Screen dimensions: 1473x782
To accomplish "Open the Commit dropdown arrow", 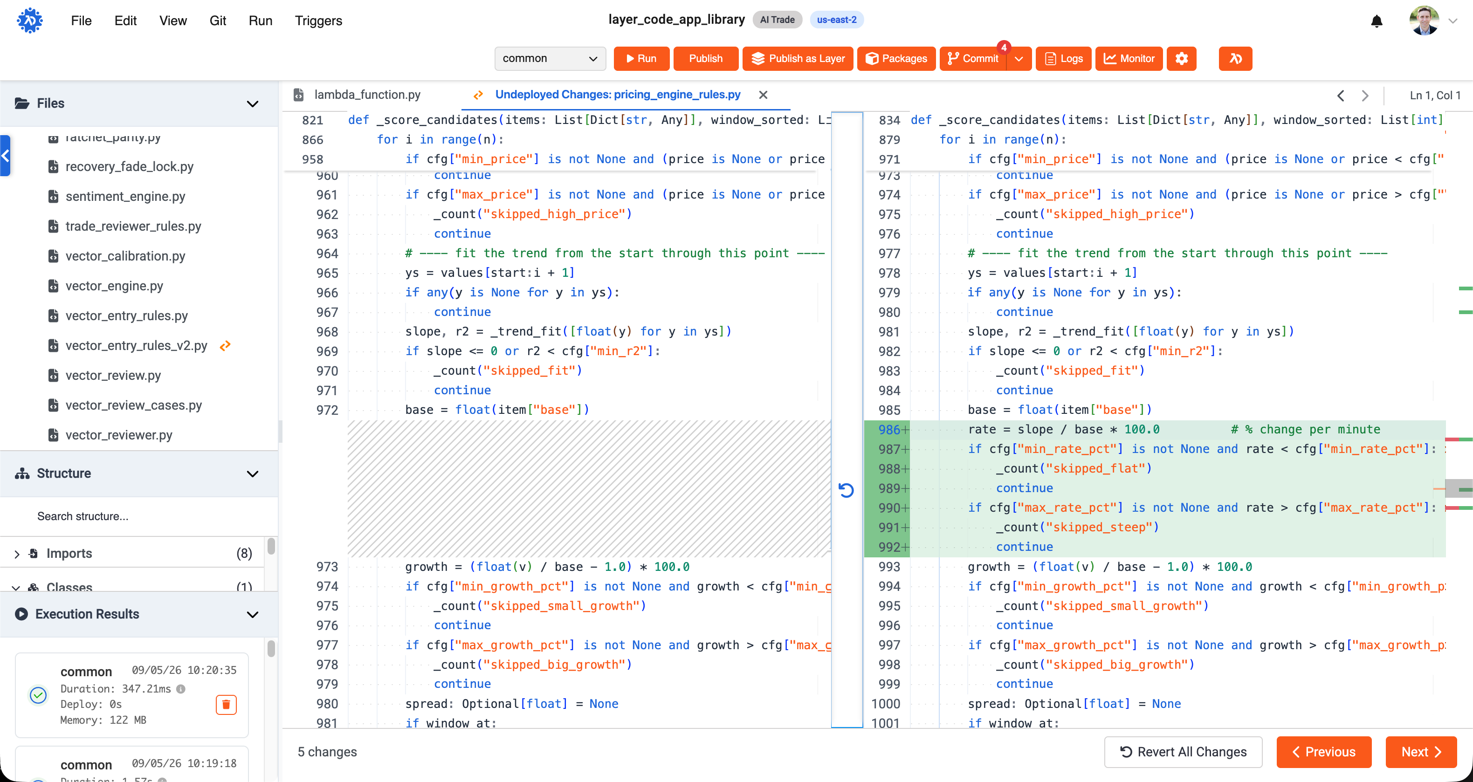I will click(x=1019, y=58).
